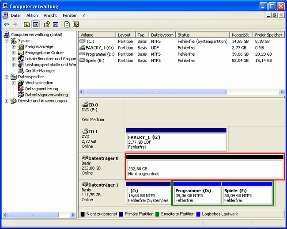287x229 pixels.
Task: Click the Datenspeicher node icon
Action: pyautogui.click(x=14, y=77)
